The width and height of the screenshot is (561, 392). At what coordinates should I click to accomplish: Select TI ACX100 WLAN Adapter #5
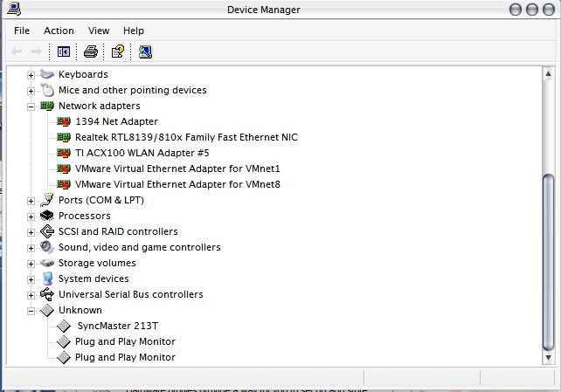pos(142,153)
